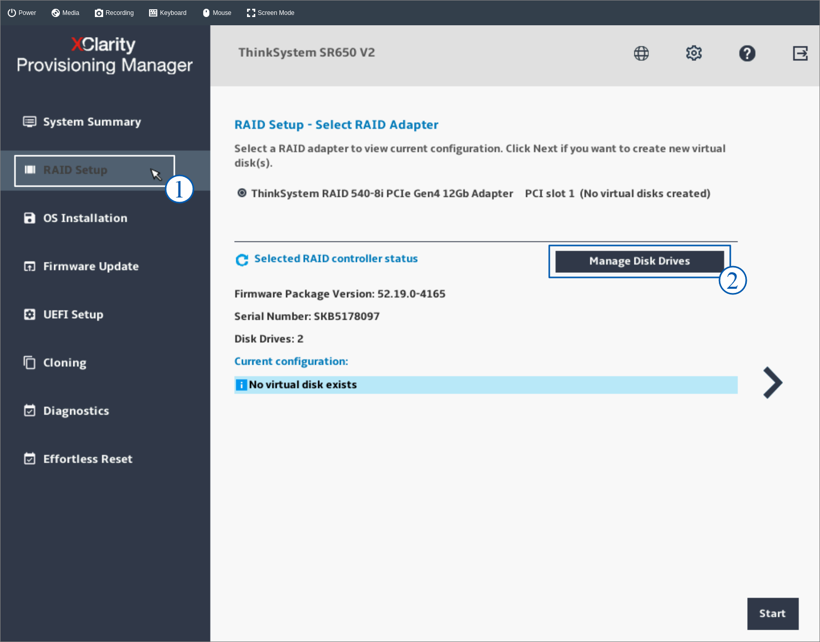
Task: Click the No virtual disk exists message
Action: point(303,385)
